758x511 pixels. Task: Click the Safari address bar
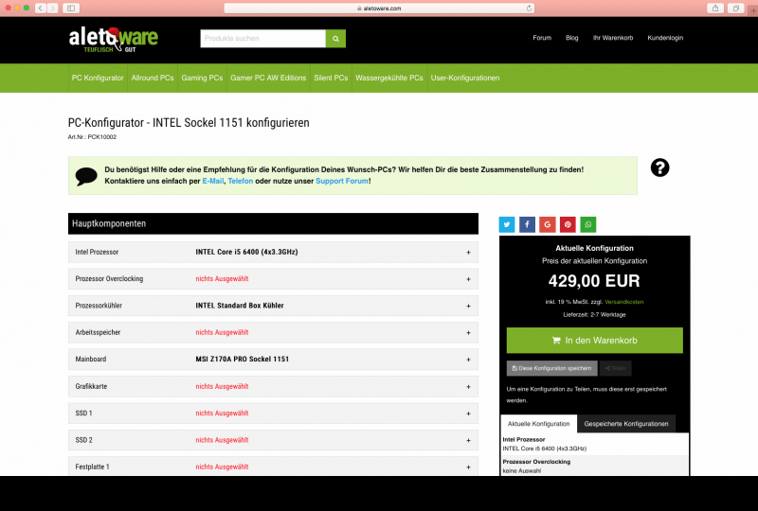pos(380,9)
